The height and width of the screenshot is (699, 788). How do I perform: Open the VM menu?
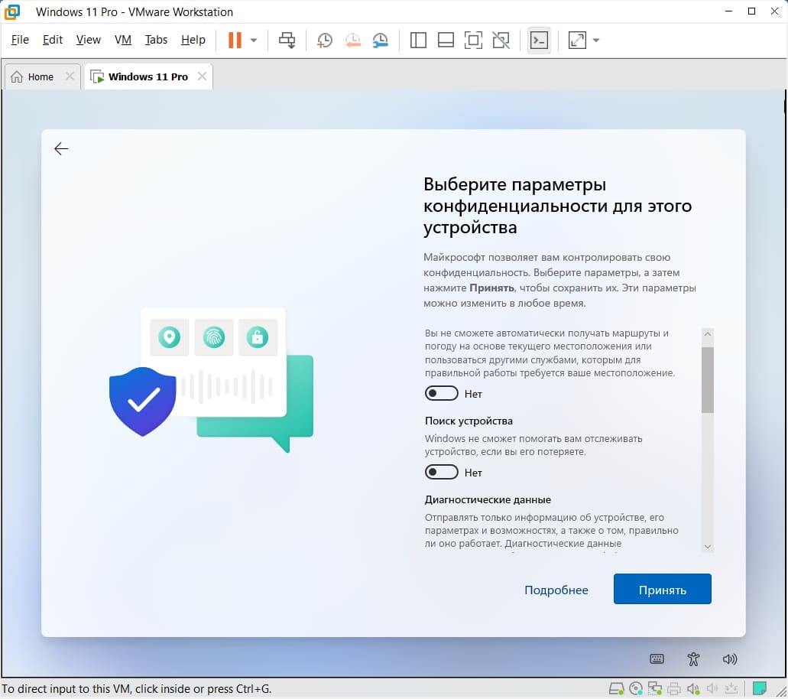click(123, 40)
